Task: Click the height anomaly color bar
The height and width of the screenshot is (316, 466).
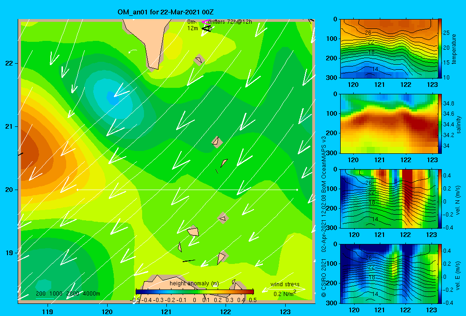Action: [195, 292]
